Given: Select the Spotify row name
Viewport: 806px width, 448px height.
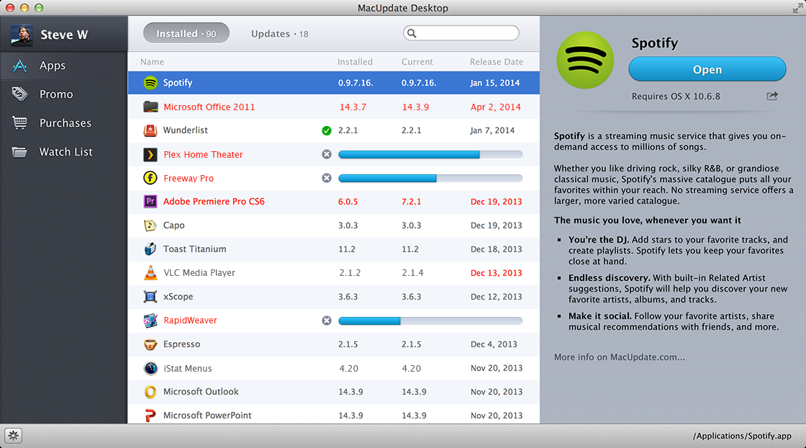Looking at the screenshot, I should point(177,82).
